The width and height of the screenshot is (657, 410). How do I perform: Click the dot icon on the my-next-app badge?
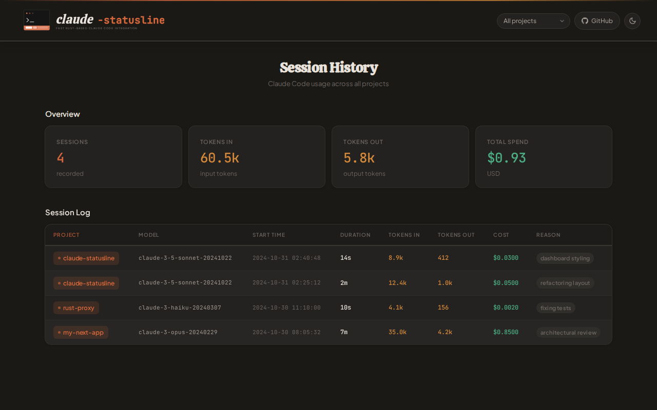click(58, 332)
